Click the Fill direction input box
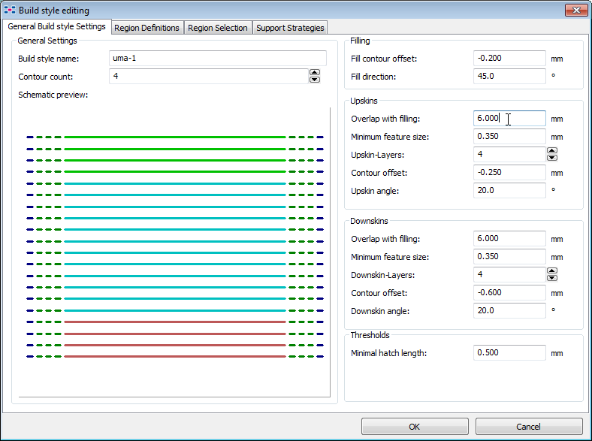The width and height of the screenshot is (592, 441). [x=509, y=77]
